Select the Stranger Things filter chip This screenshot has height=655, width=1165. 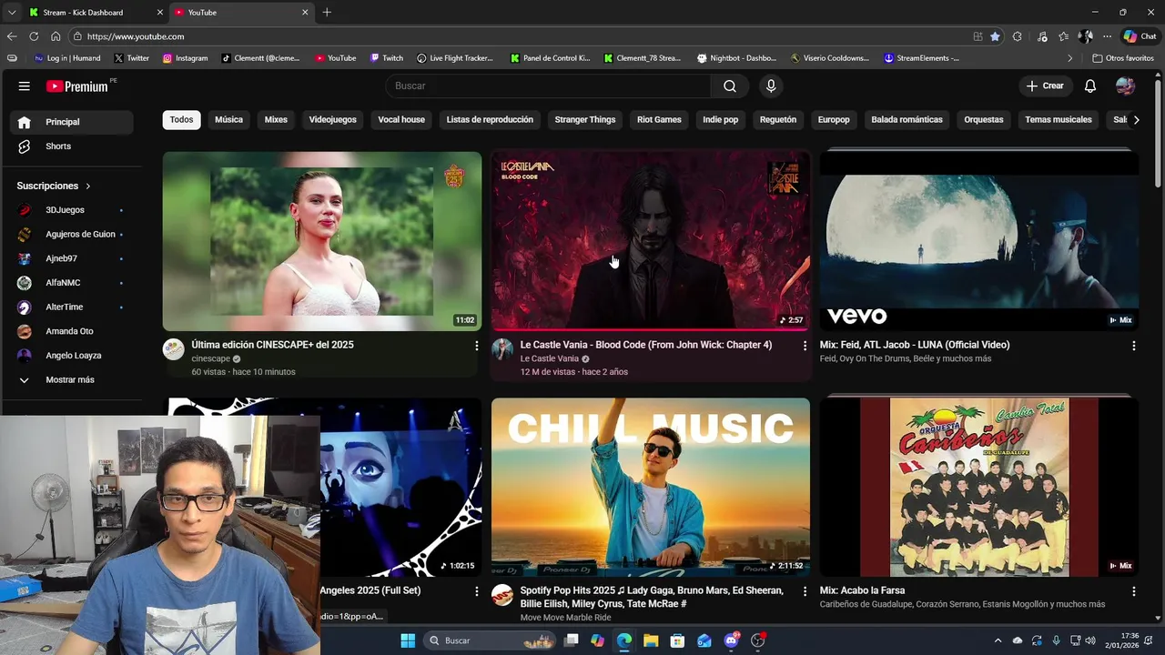(585, 120)
